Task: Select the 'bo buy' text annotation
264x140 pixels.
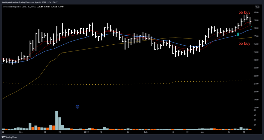Action: point(244,44)
